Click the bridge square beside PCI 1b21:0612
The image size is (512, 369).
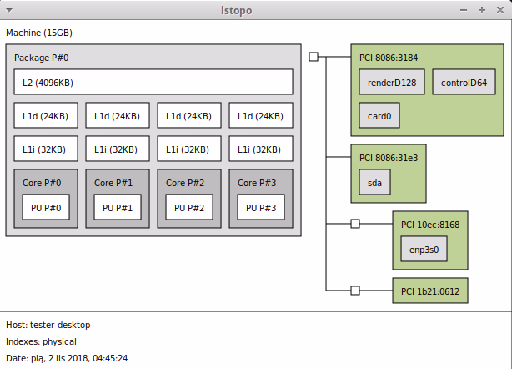(x=355, y=291)
